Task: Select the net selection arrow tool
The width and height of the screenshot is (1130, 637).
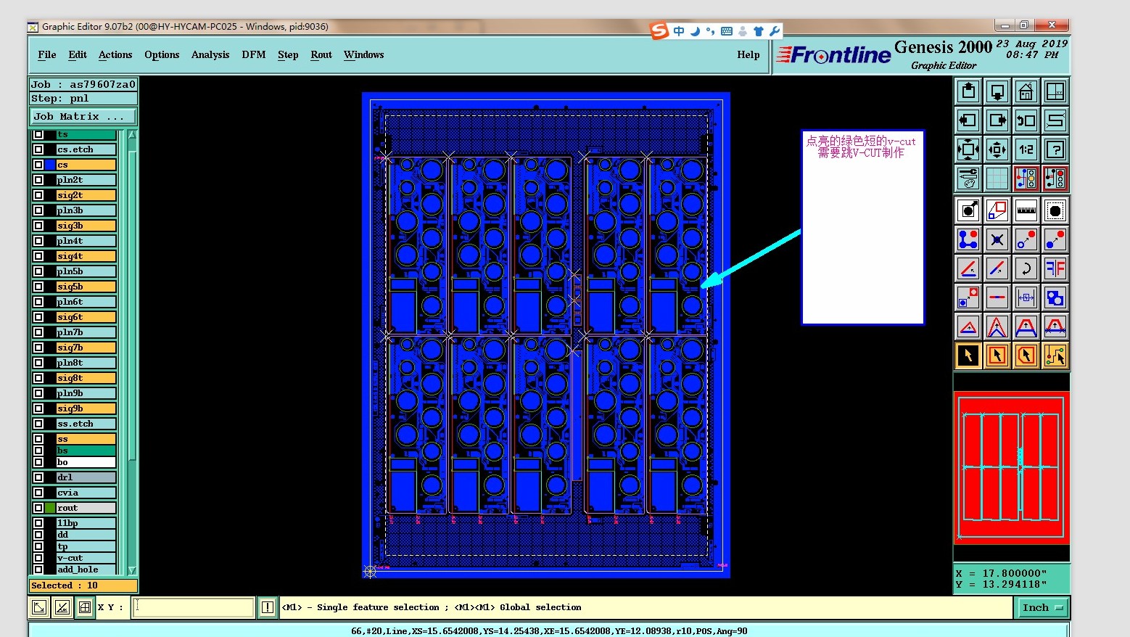Action: pos(1055,356)
